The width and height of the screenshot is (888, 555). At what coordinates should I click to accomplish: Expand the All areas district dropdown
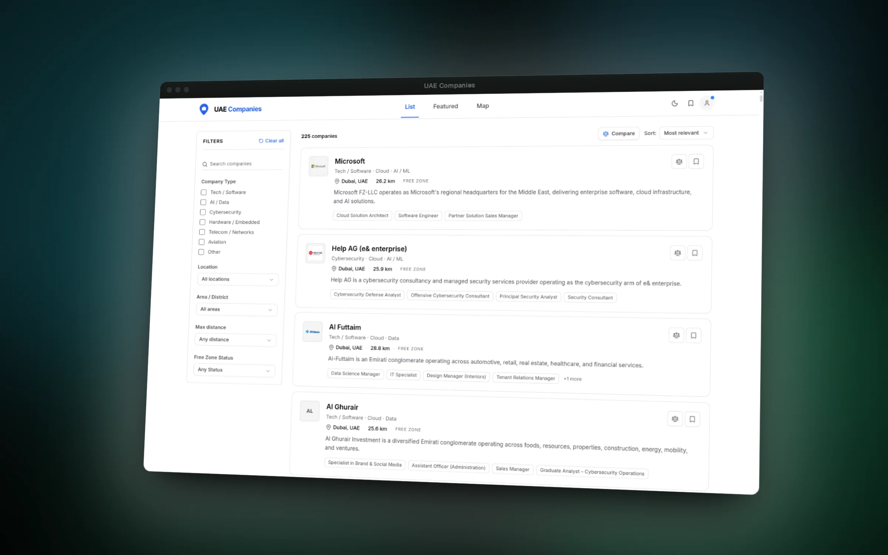coord(236,310)
